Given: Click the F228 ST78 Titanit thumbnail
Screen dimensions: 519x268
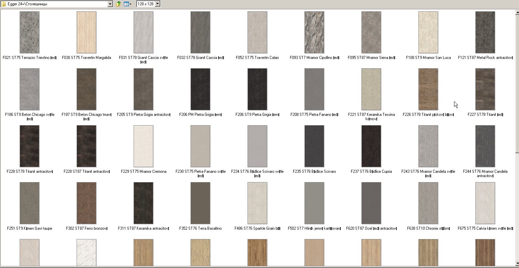Looking at the screenshot, I should tap(29, 146).
